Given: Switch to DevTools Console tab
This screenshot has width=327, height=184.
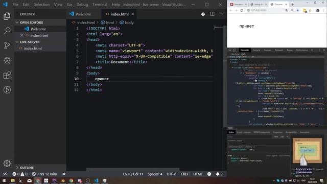Looking at the screenshot, I should (256, 50).
